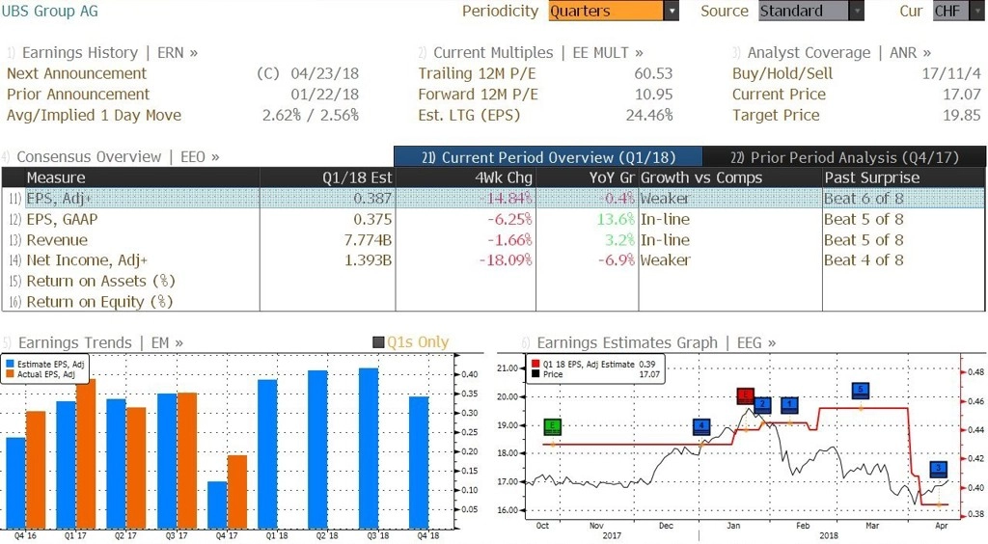The height and width of the screenshot is (544, 988).
Task: Select the Net Income, Adj+ row
Action: [x=493, y=260]
